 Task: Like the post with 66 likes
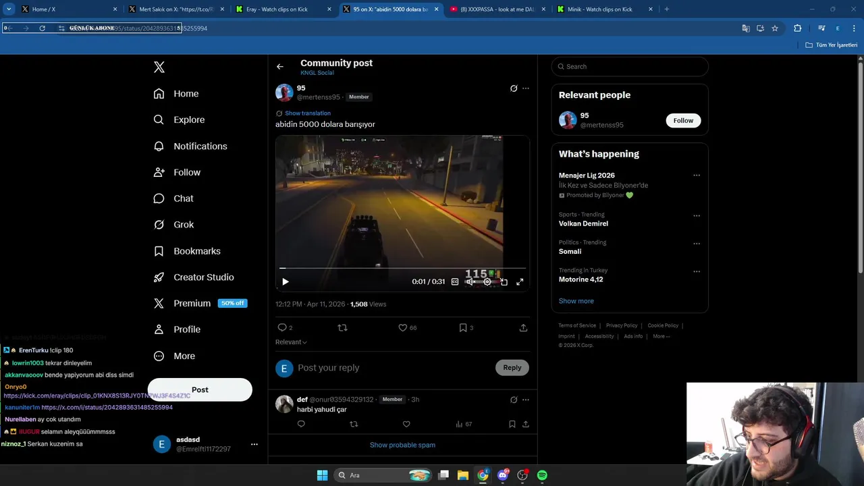402,327
